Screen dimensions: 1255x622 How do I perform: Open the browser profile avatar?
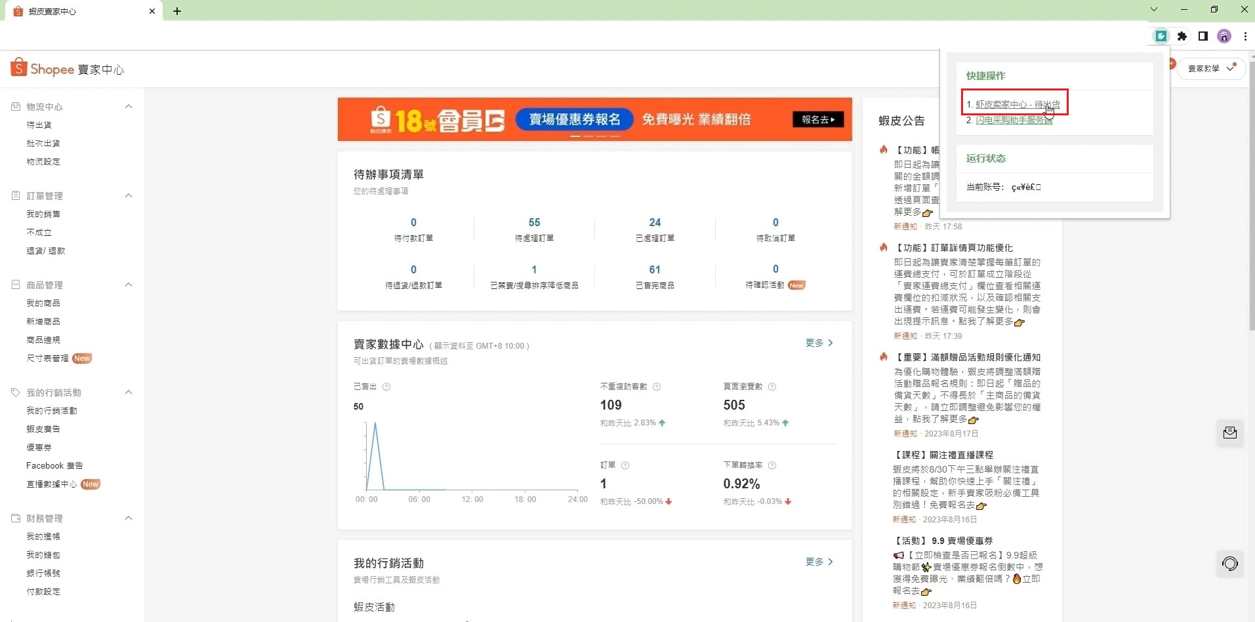1224,36
